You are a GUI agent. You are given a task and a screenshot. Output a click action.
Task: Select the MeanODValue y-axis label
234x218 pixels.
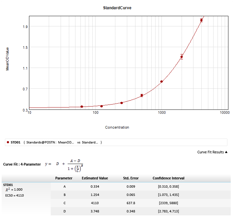(x=8, y=59)
